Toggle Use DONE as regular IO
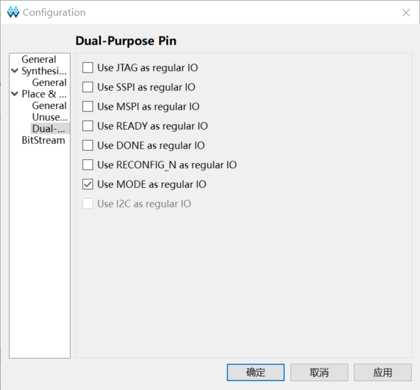This screenshot has height=390, width=420. 88,146
